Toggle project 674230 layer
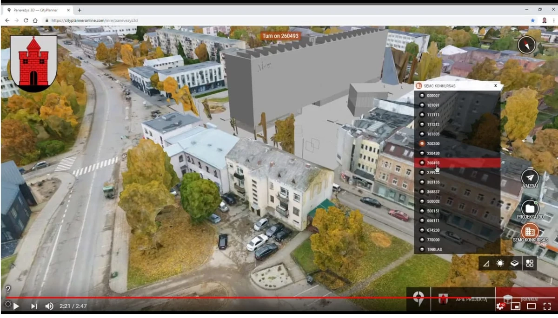 pyautogui.click(x=457, y=230)
